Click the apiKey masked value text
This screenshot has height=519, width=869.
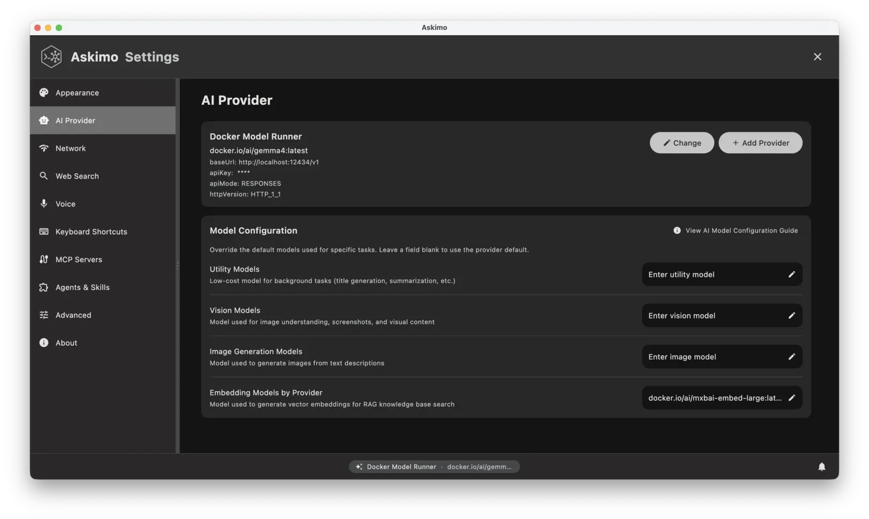(x=243, y=172)
